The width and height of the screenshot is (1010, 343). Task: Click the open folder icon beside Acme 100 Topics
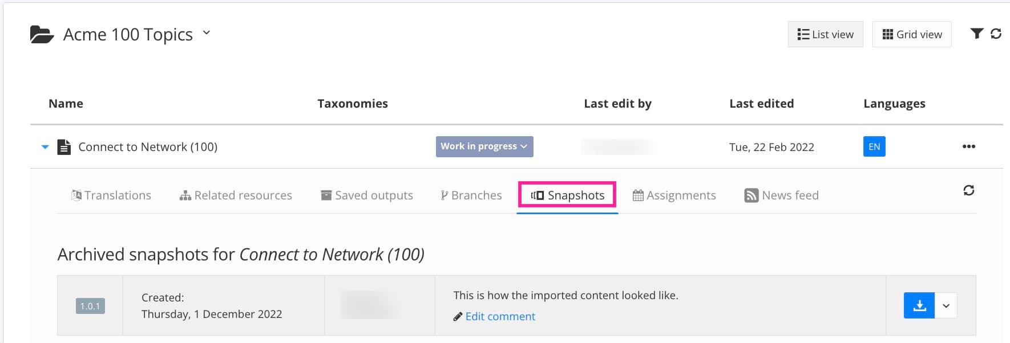click(x=42, y=35)
